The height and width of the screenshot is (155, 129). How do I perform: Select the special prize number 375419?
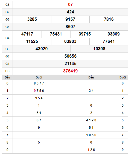click(71, 71)
